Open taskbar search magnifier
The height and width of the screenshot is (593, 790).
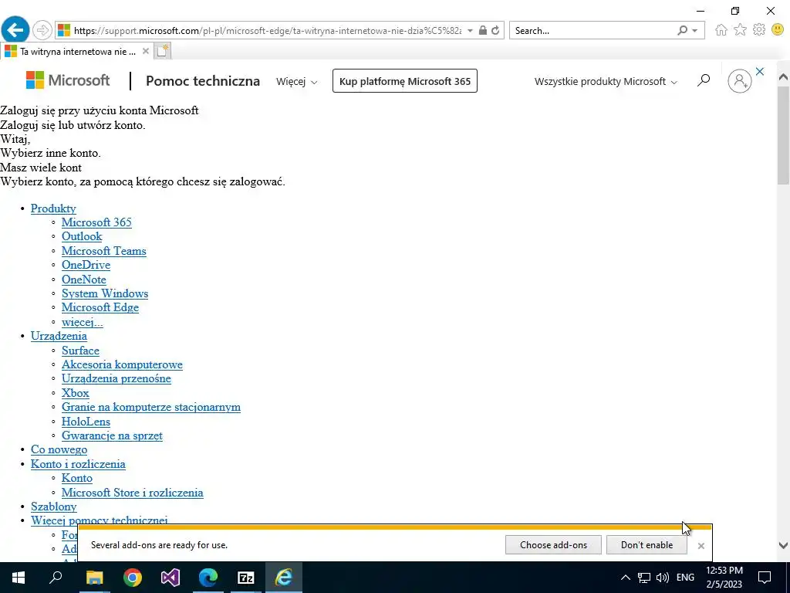click(x=56, y=578)
